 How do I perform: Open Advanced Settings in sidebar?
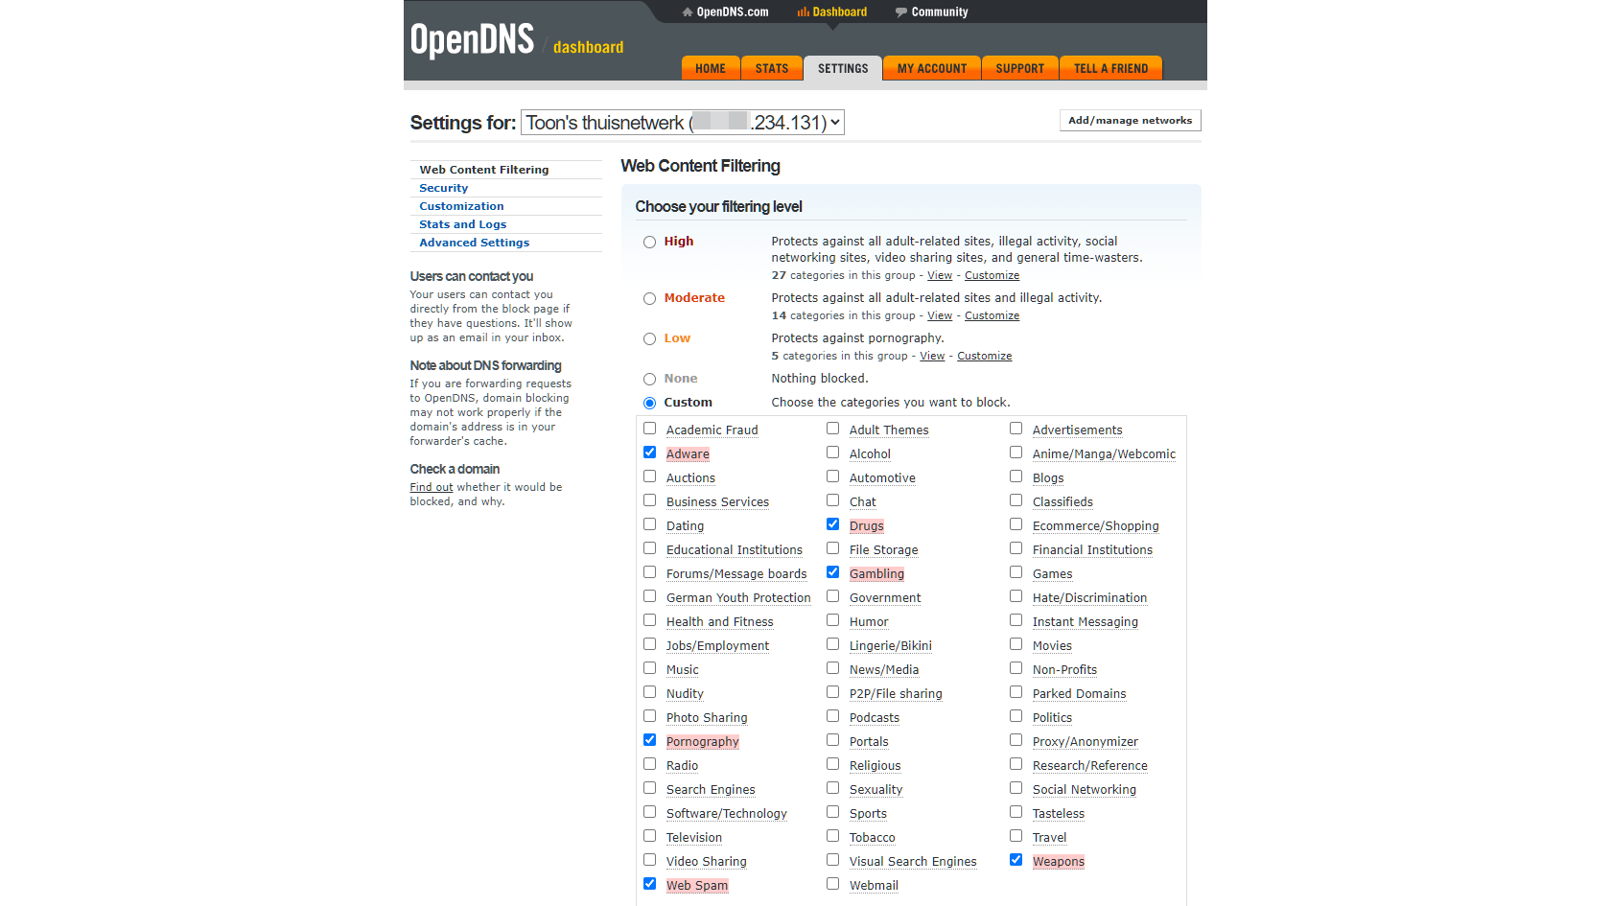[x=475, y=243]
